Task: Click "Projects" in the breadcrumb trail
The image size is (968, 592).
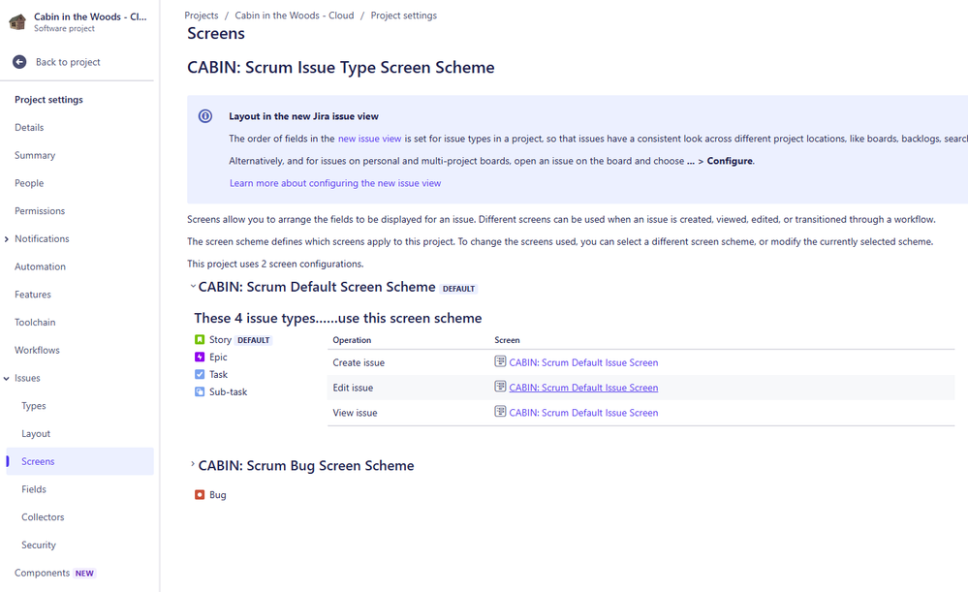Action: pos(201,15)
